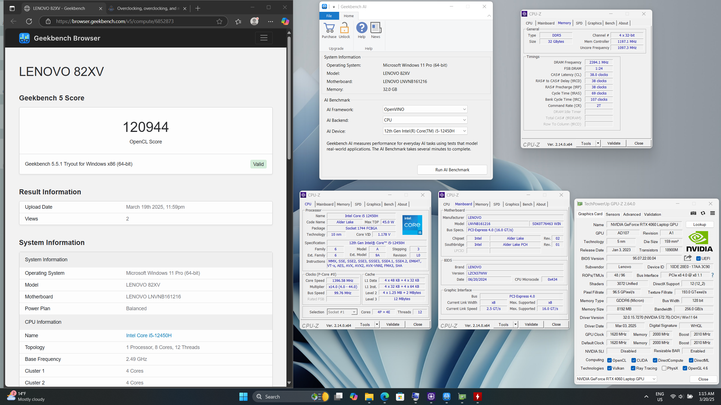Screen dimensions: 721x405
Task: Open Graphics tab in CPU-Z Mainboard window
Action: (512, 204)
